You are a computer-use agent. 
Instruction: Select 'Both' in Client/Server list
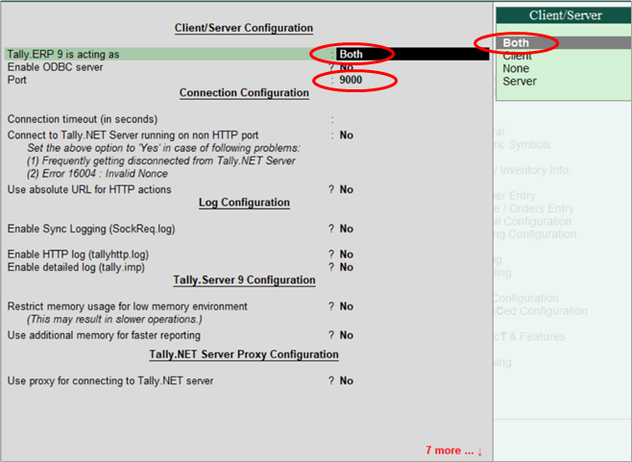[x=564, y=42]
